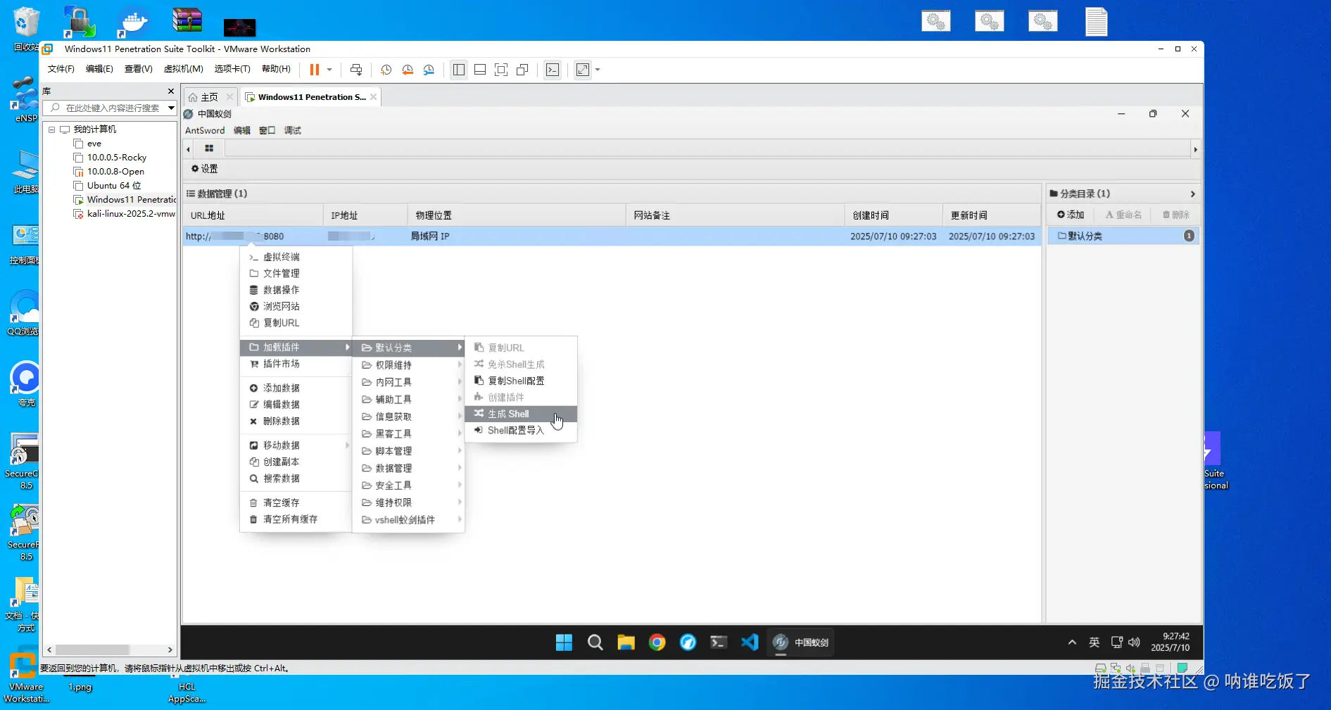Open the VMware 查看(V) menu

coord(138,69)
